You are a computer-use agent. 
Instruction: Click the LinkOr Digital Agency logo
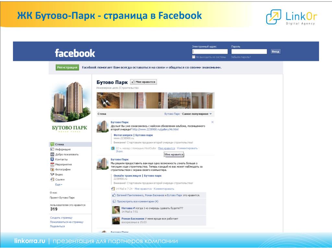tap(291, 17)
